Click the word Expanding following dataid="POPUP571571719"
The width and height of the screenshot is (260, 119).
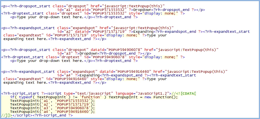coord(143,32)
